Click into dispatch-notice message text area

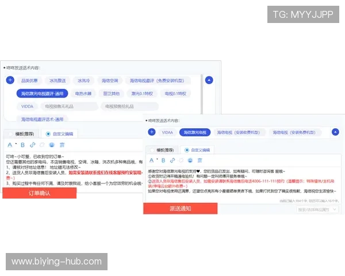[242, 184]
